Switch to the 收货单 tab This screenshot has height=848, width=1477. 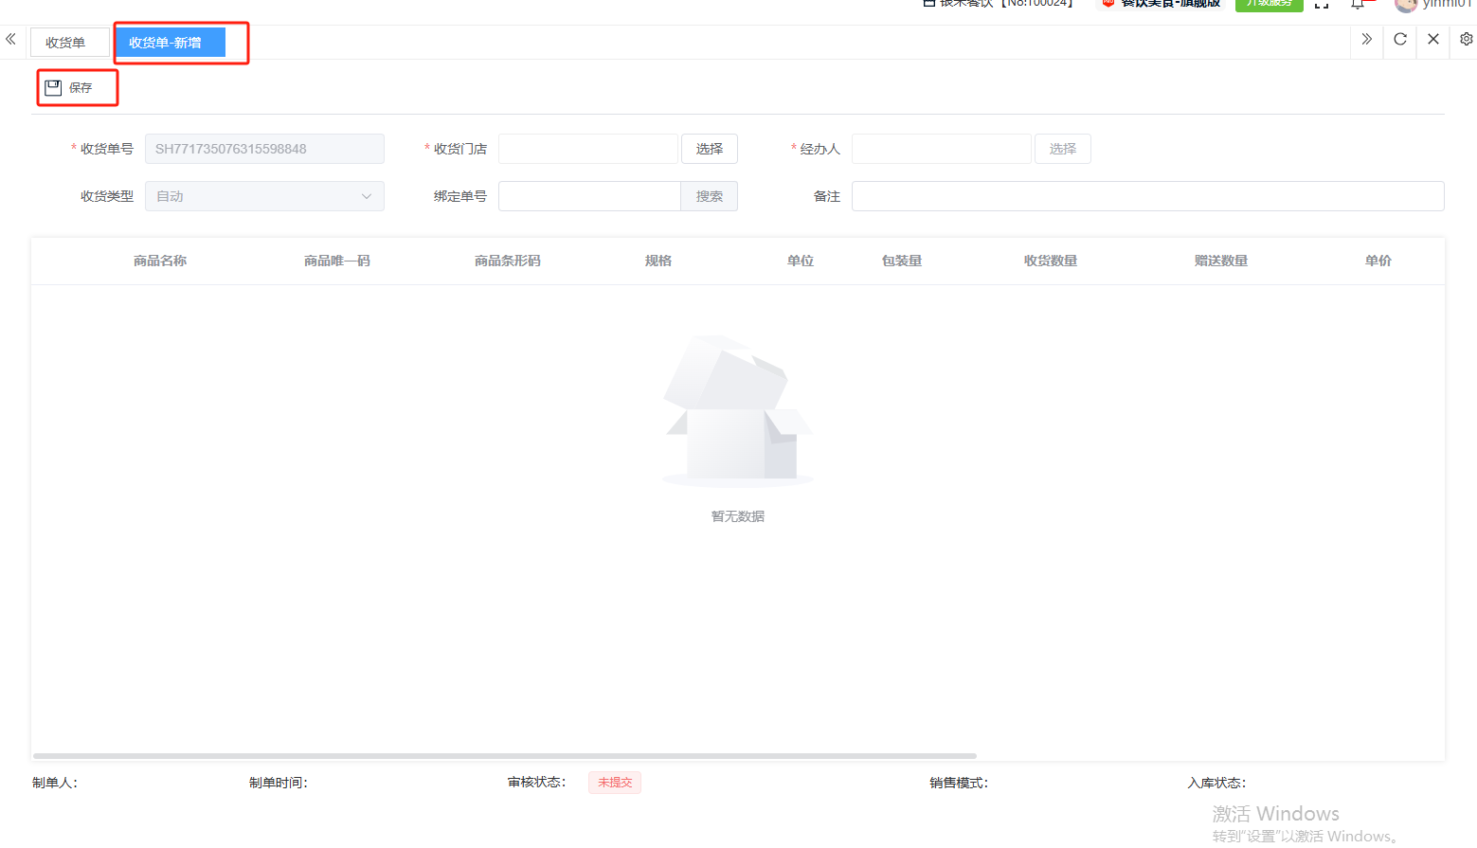(65, 43)
